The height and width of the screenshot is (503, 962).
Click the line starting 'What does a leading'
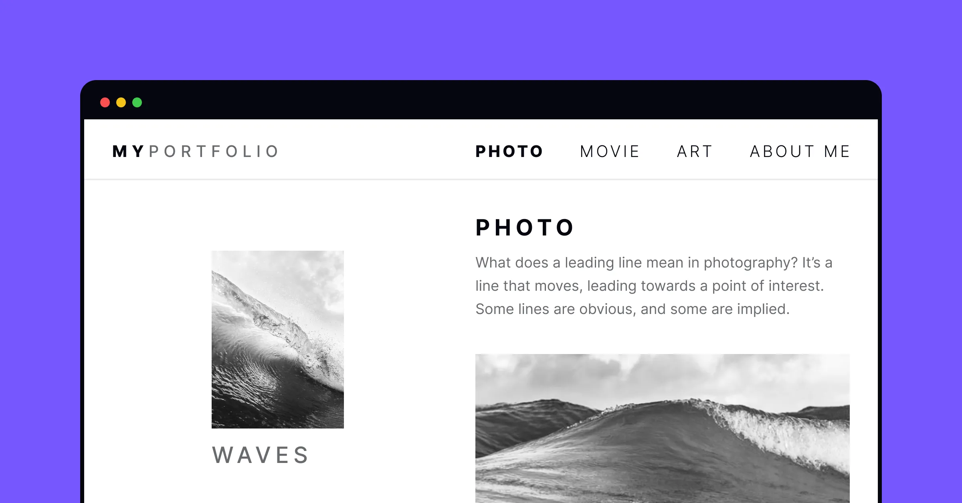pos(654,263)
